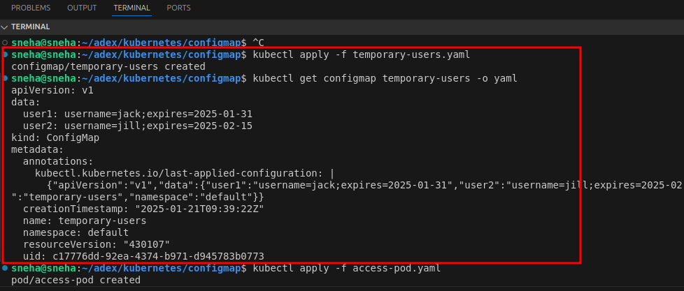Click the "configmap/temporary-users created" output line
Screen dimensions: 684x291
click(x=108, y=66)
